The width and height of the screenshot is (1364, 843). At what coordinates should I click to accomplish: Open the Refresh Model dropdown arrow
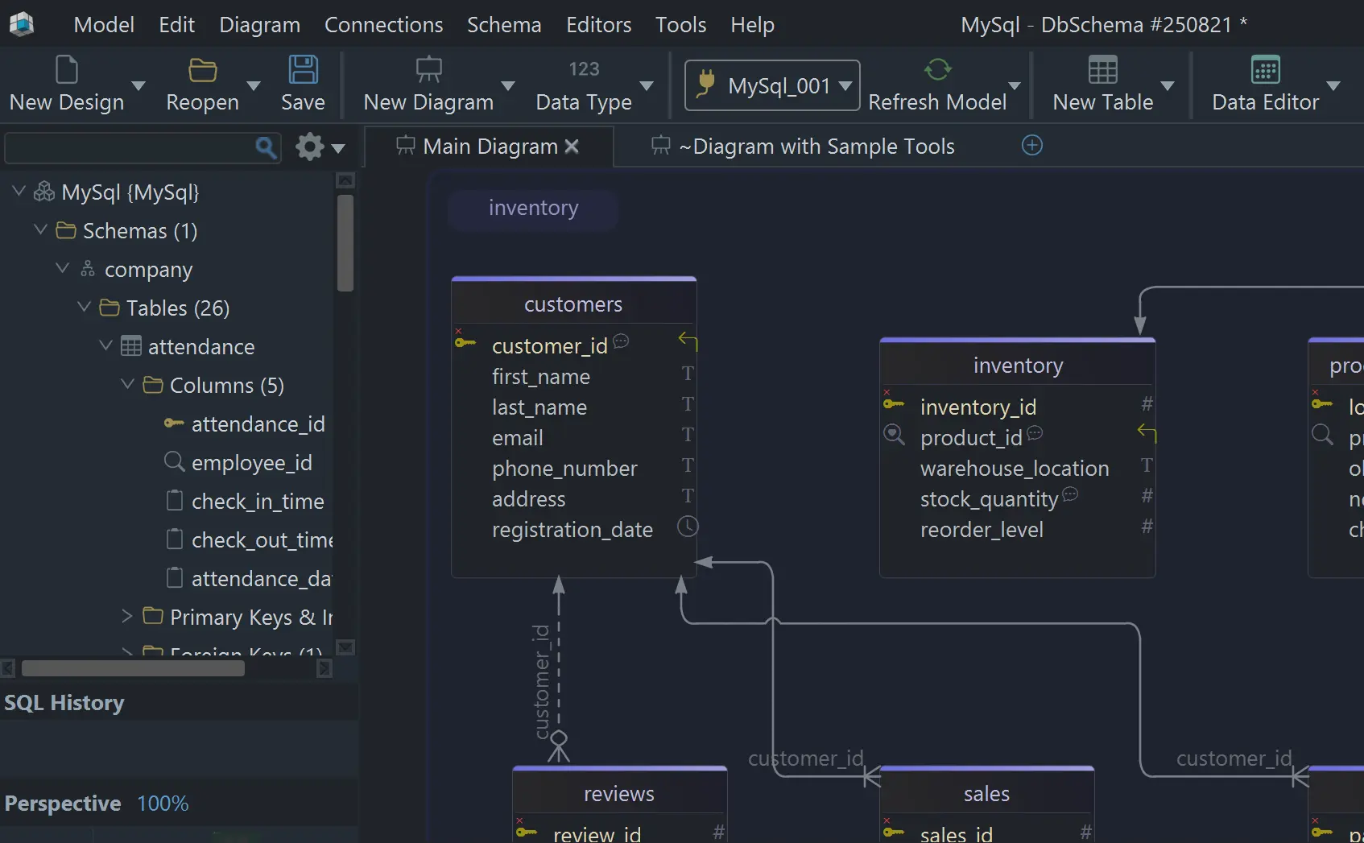point(1014,86)
